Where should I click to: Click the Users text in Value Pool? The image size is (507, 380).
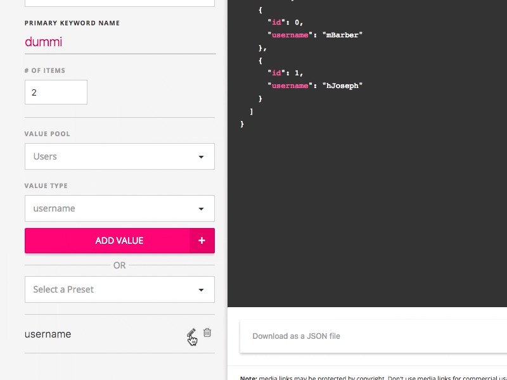click(x=45, y=156)
